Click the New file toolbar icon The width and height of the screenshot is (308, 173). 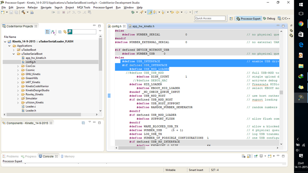[x=3, y=12]
